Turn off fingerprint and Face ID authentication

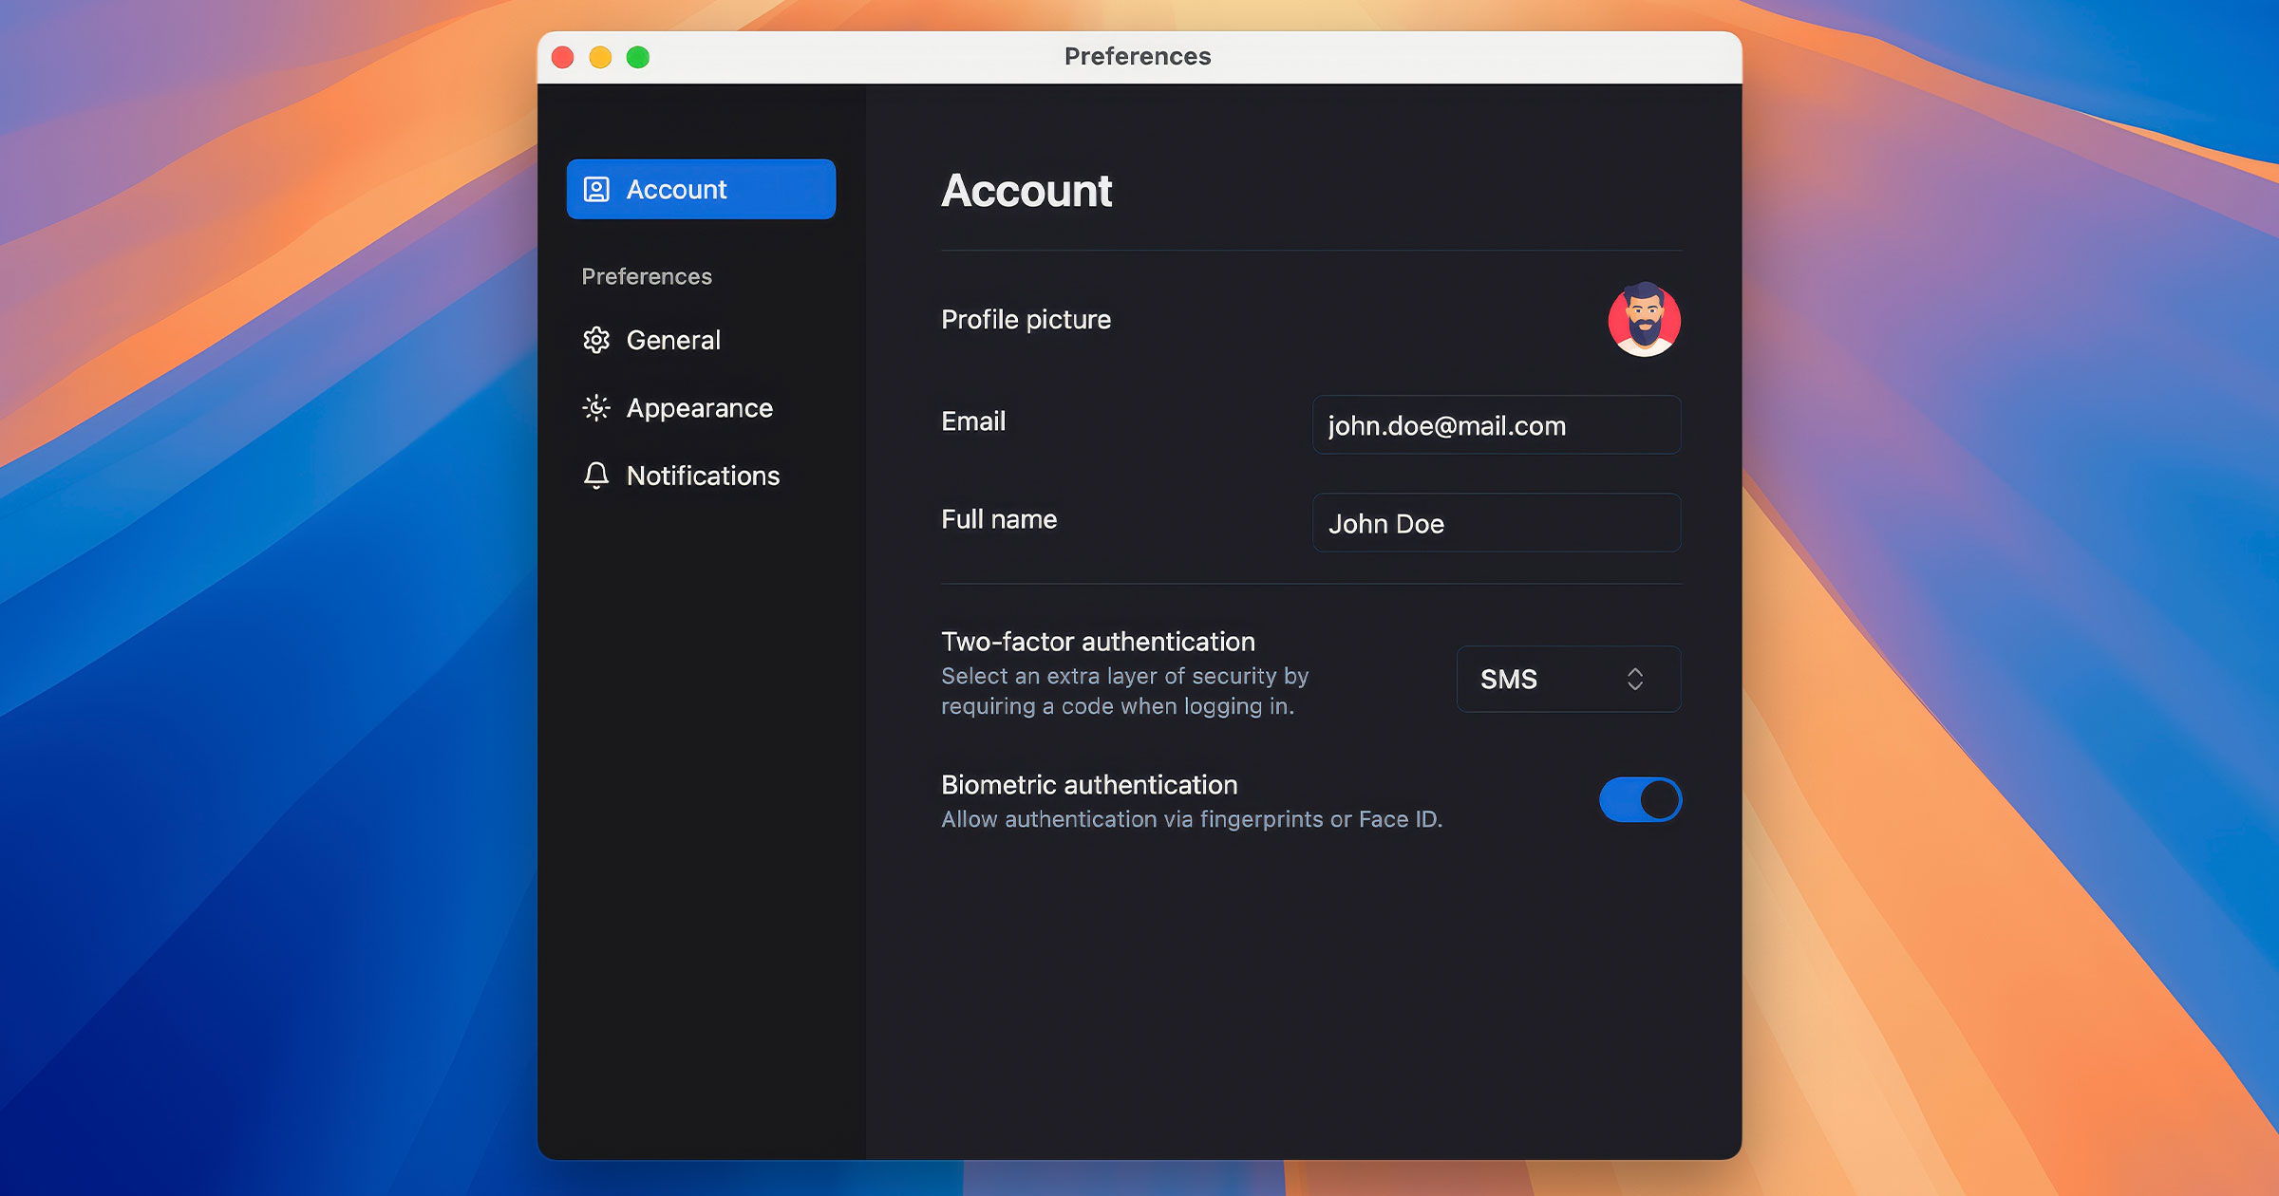1640,799
